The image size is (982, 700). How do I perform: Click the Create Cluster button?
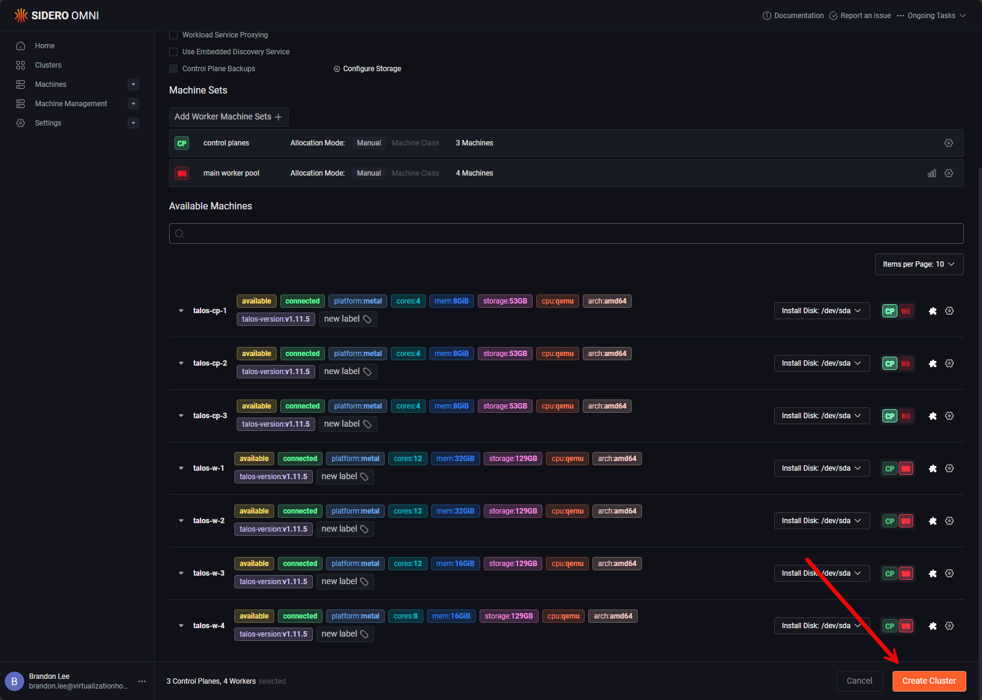[929, 681]
